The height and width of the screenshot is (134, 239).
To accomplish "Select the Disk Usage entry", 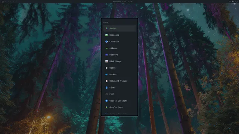I will pos(119,61).
